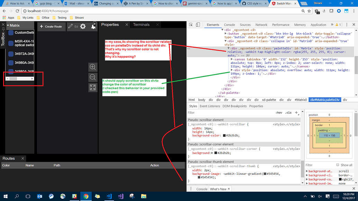Enable :hov pseudo-class toggling in Styles
The image size is (358, 201).
point(279,113)
